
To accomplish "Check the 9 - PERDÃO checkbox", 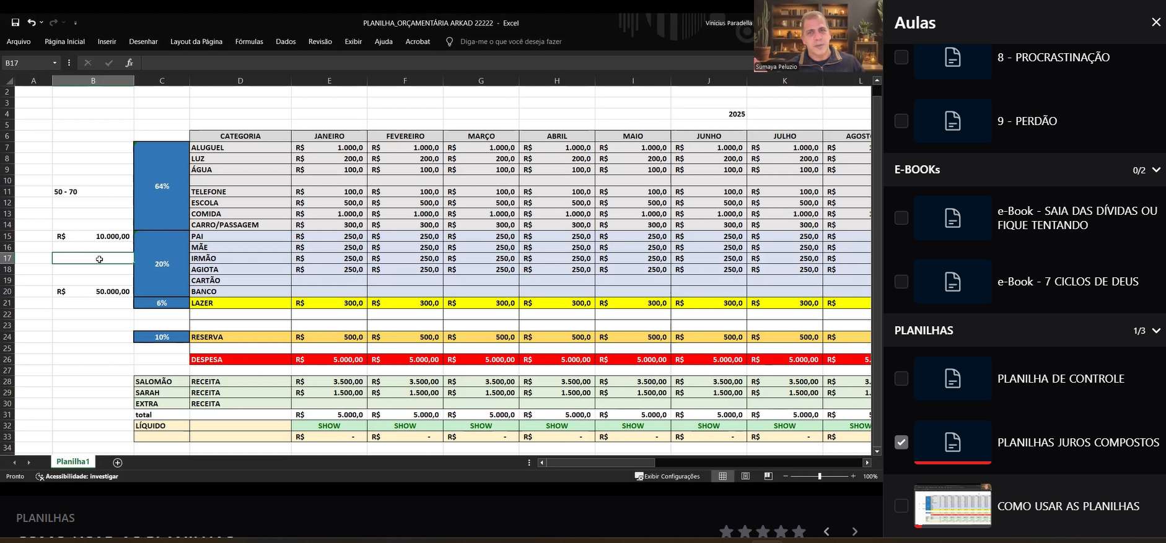I will point(901,121).
